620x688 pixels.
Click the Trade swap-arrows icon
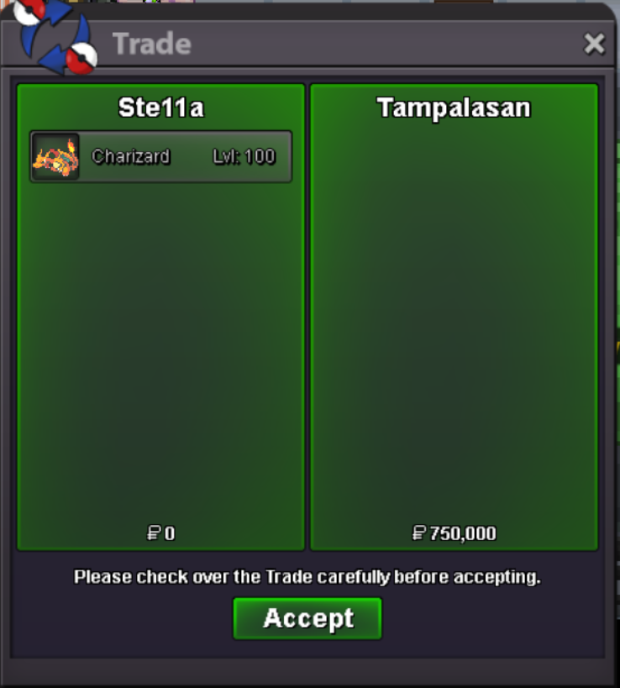coord(55,35)
